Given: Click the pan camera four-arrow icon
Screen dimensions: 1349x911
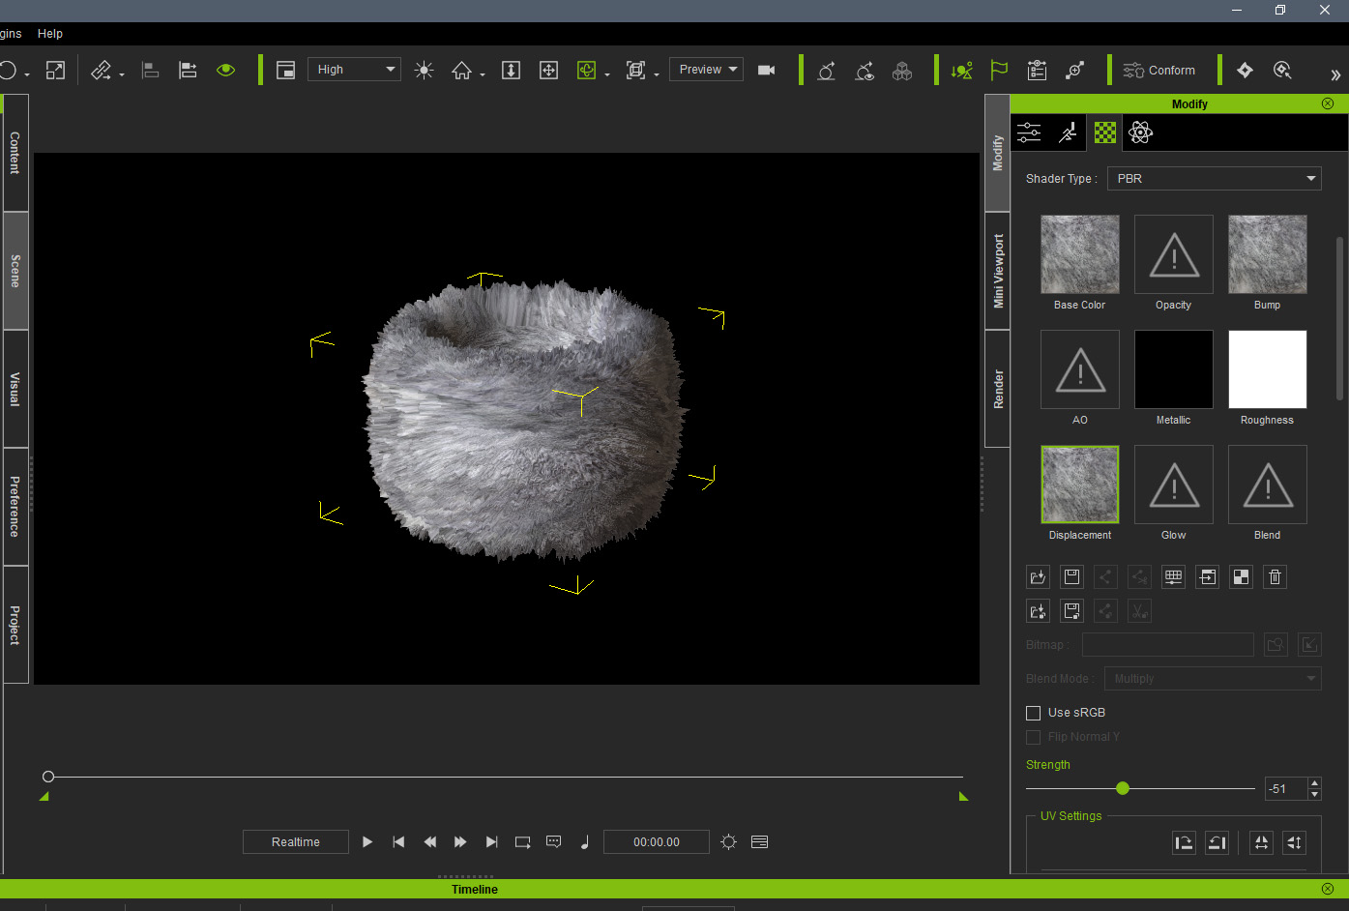Looking at the screenshot, I should coord(548,70).
